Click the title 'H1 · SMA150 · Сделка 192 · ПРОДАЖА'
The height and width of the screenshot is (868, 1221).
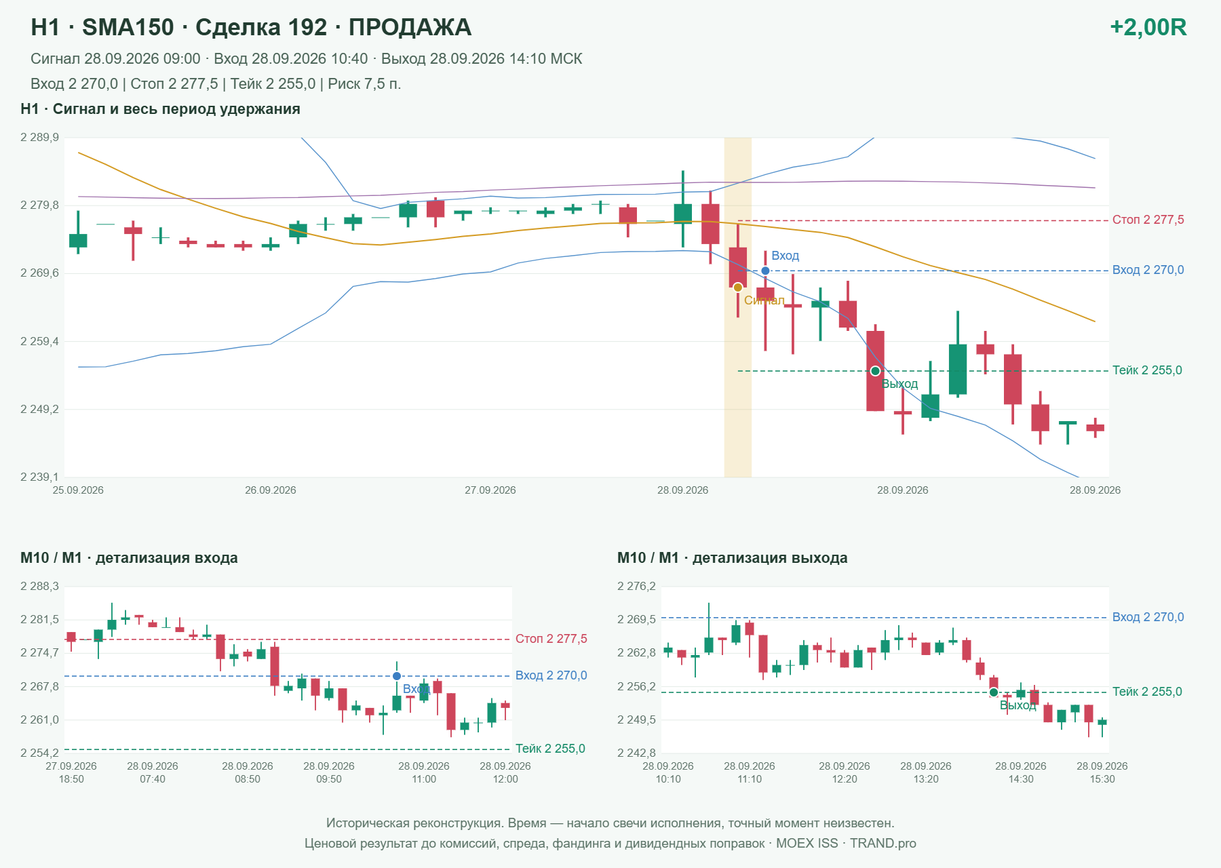tap(251, 27)
